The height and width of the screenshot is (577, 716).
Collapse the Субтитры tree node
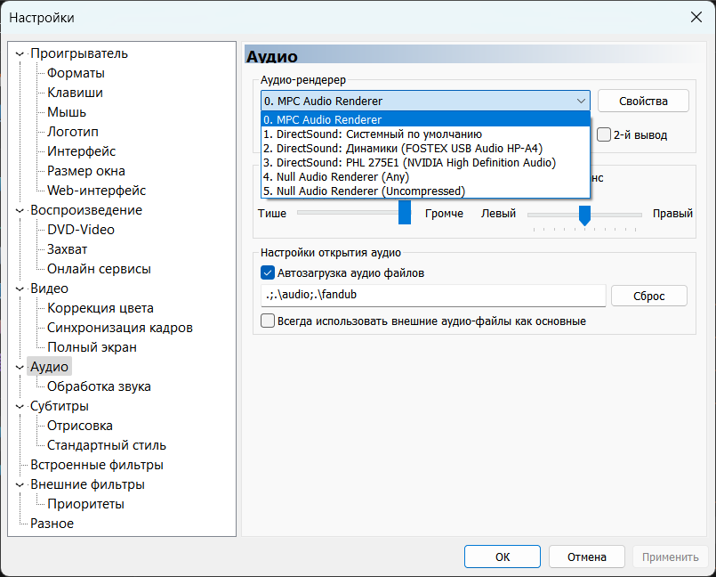(20, 407)
